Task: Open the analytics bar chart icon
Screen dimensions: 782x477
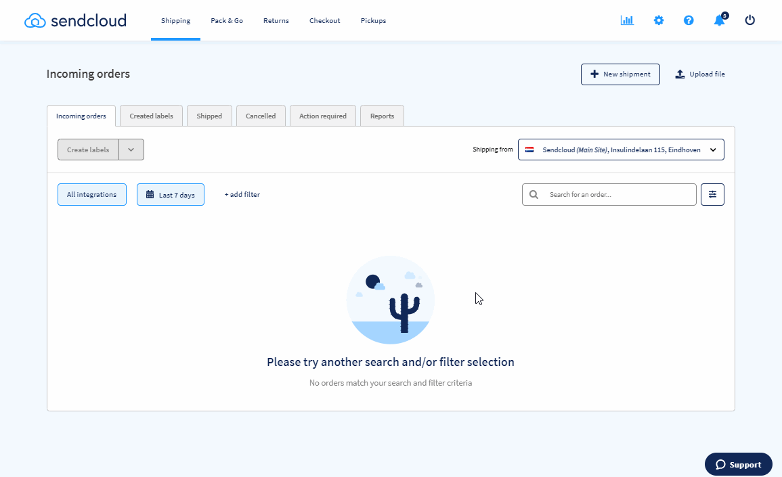Action: point(627,20)
